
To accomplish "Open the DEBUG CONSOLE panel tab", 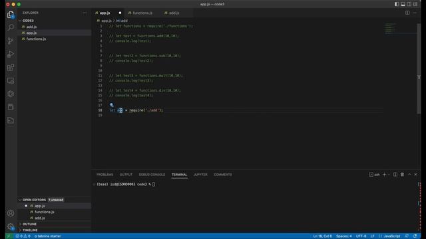I will 152,175.
